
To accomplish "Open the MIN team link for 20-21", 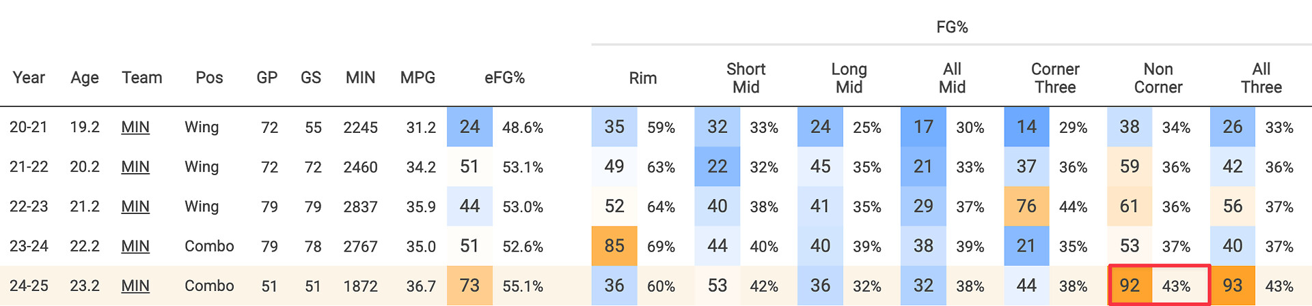I will click(x=135, y=127).
